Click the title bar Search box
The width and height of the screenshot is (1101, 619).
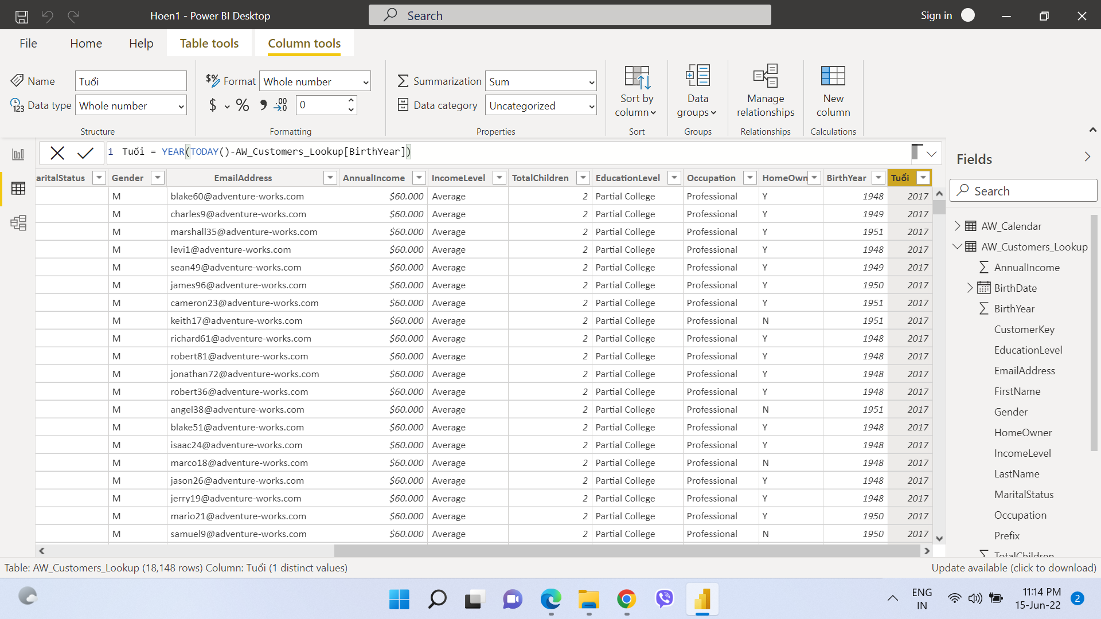tap(569, 15)
